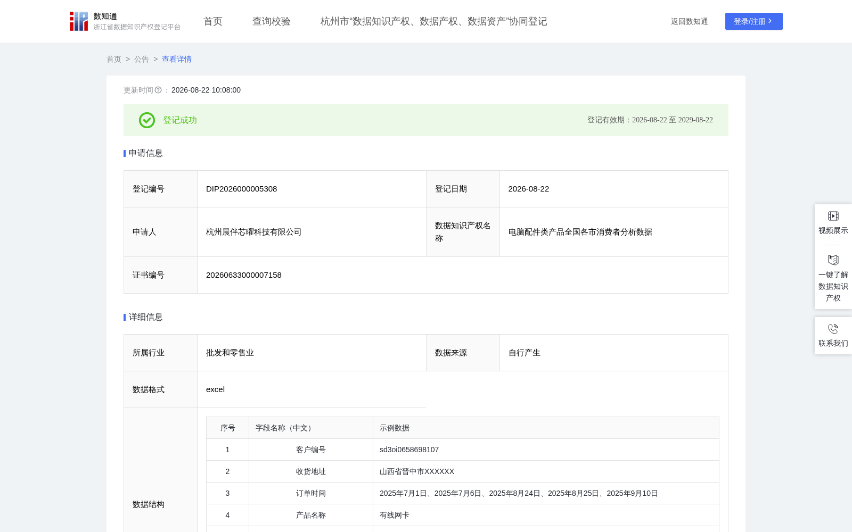Open the 查询校验 navigation item
This screenshot has width=852, height=532.
click(272, 21)
